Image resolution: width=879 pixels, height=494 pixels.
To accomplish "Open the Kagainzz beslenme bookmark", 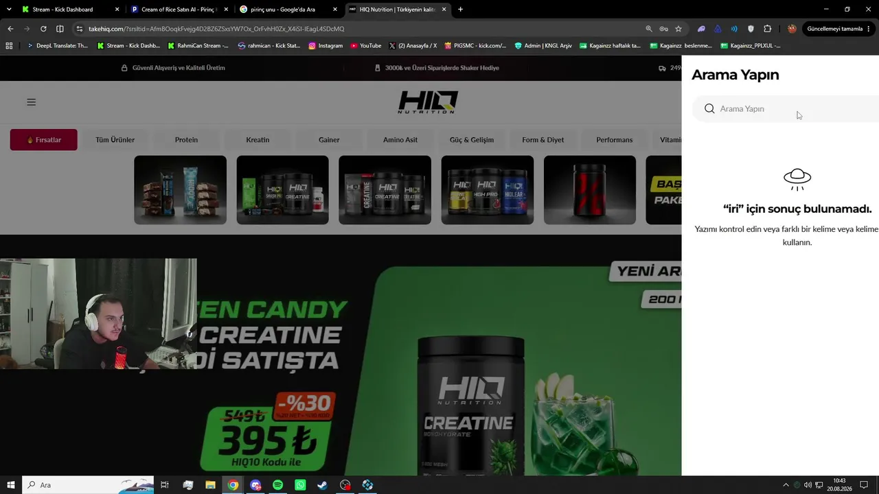I will [x=681, y=46].
